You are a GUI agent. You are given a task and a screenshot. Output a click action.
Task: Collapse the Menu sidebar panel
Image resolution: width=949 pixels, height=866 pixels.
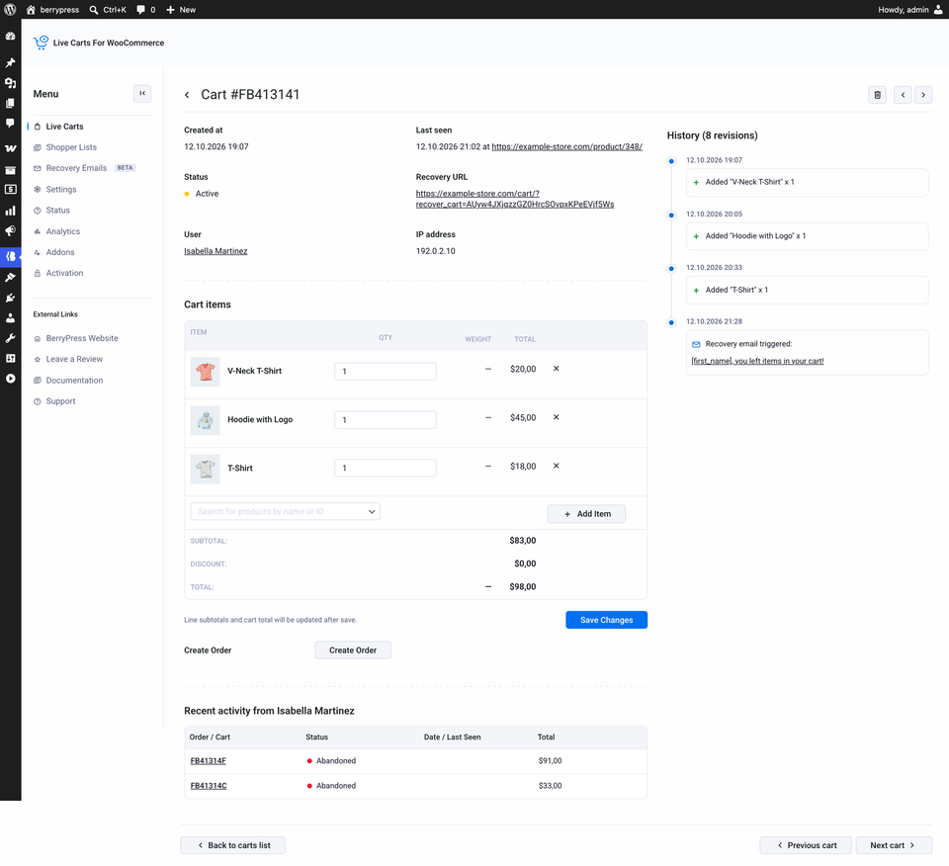[142, 93]
